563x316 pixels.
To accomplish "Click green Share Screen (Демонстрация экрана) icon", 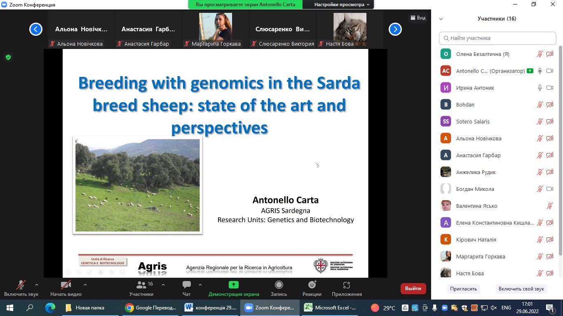I will click(234, 285).
